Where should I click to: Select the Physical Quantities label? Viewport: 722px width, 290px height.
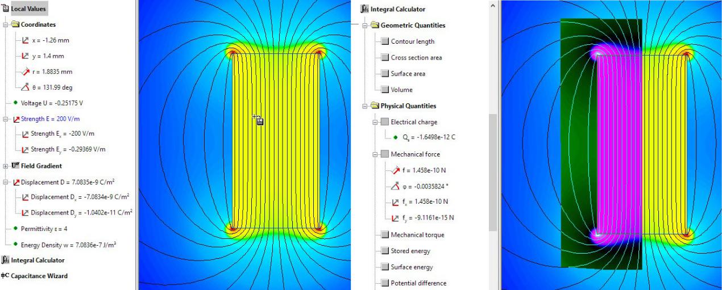[x=408, y=106]
